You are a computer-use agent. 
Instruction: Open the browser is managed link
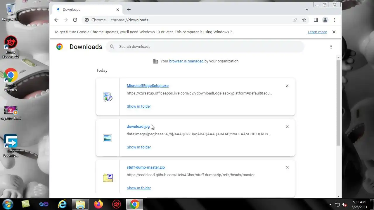tap(186, 61)
